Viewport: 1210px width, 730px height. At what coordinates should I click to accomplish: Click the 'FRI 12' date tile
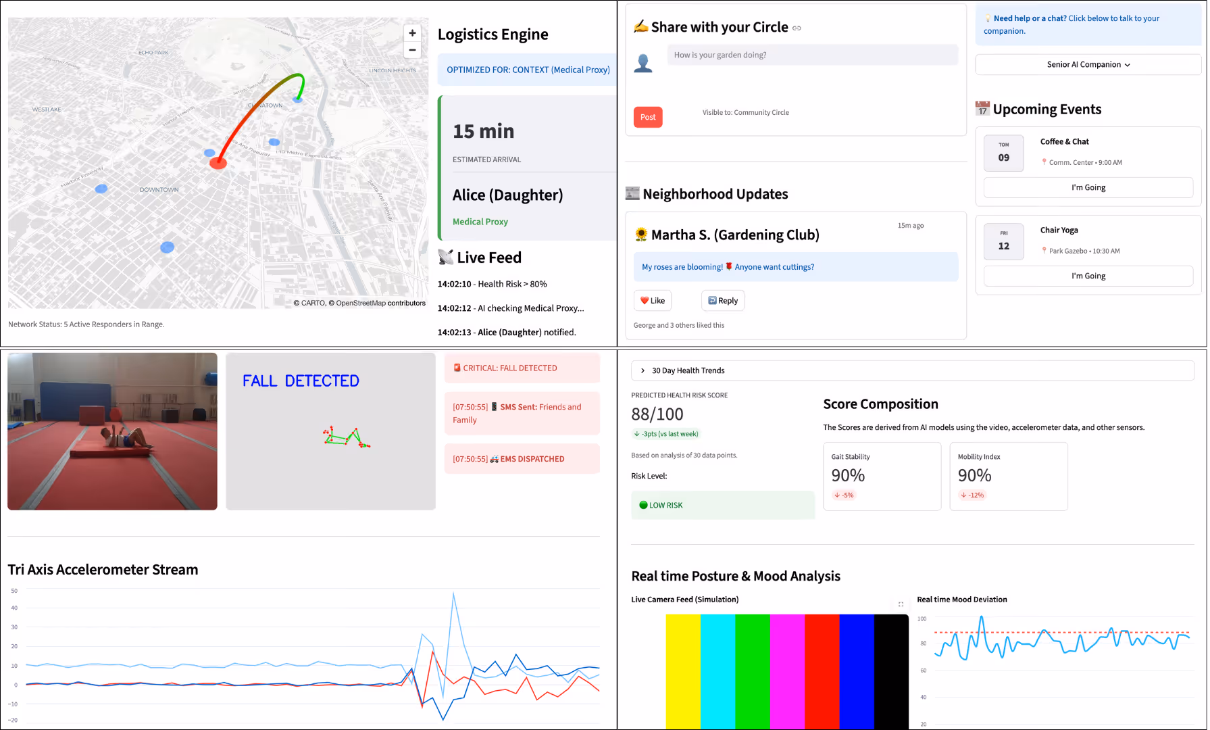pos(1004,241)
